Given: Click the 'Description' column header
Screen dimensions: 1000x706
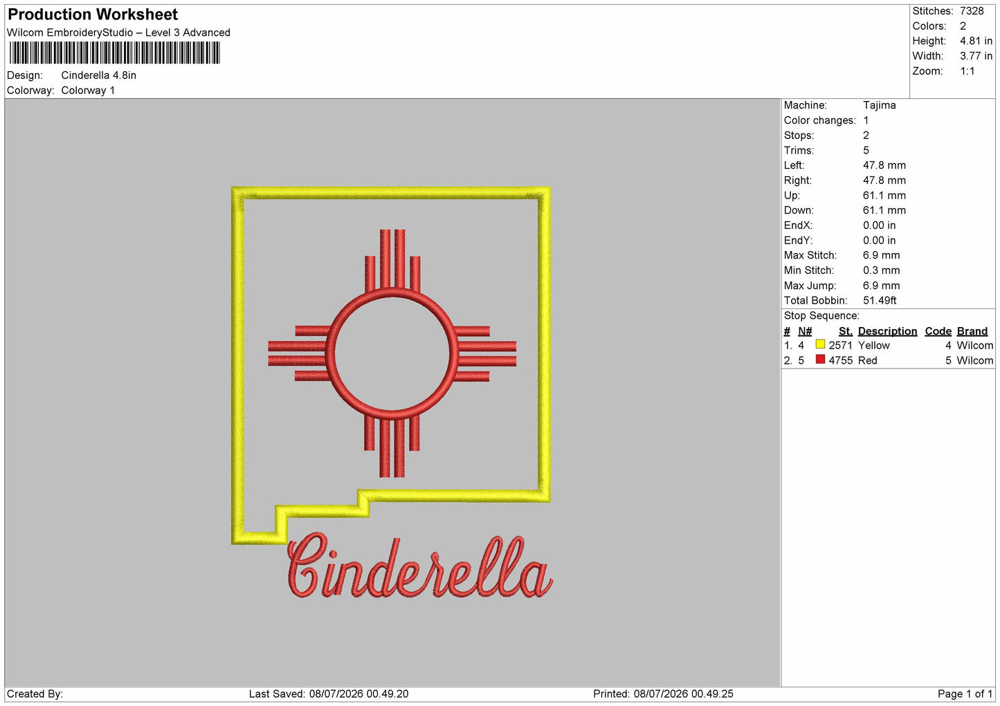Looking at the screenshot, I should (888, 331).
